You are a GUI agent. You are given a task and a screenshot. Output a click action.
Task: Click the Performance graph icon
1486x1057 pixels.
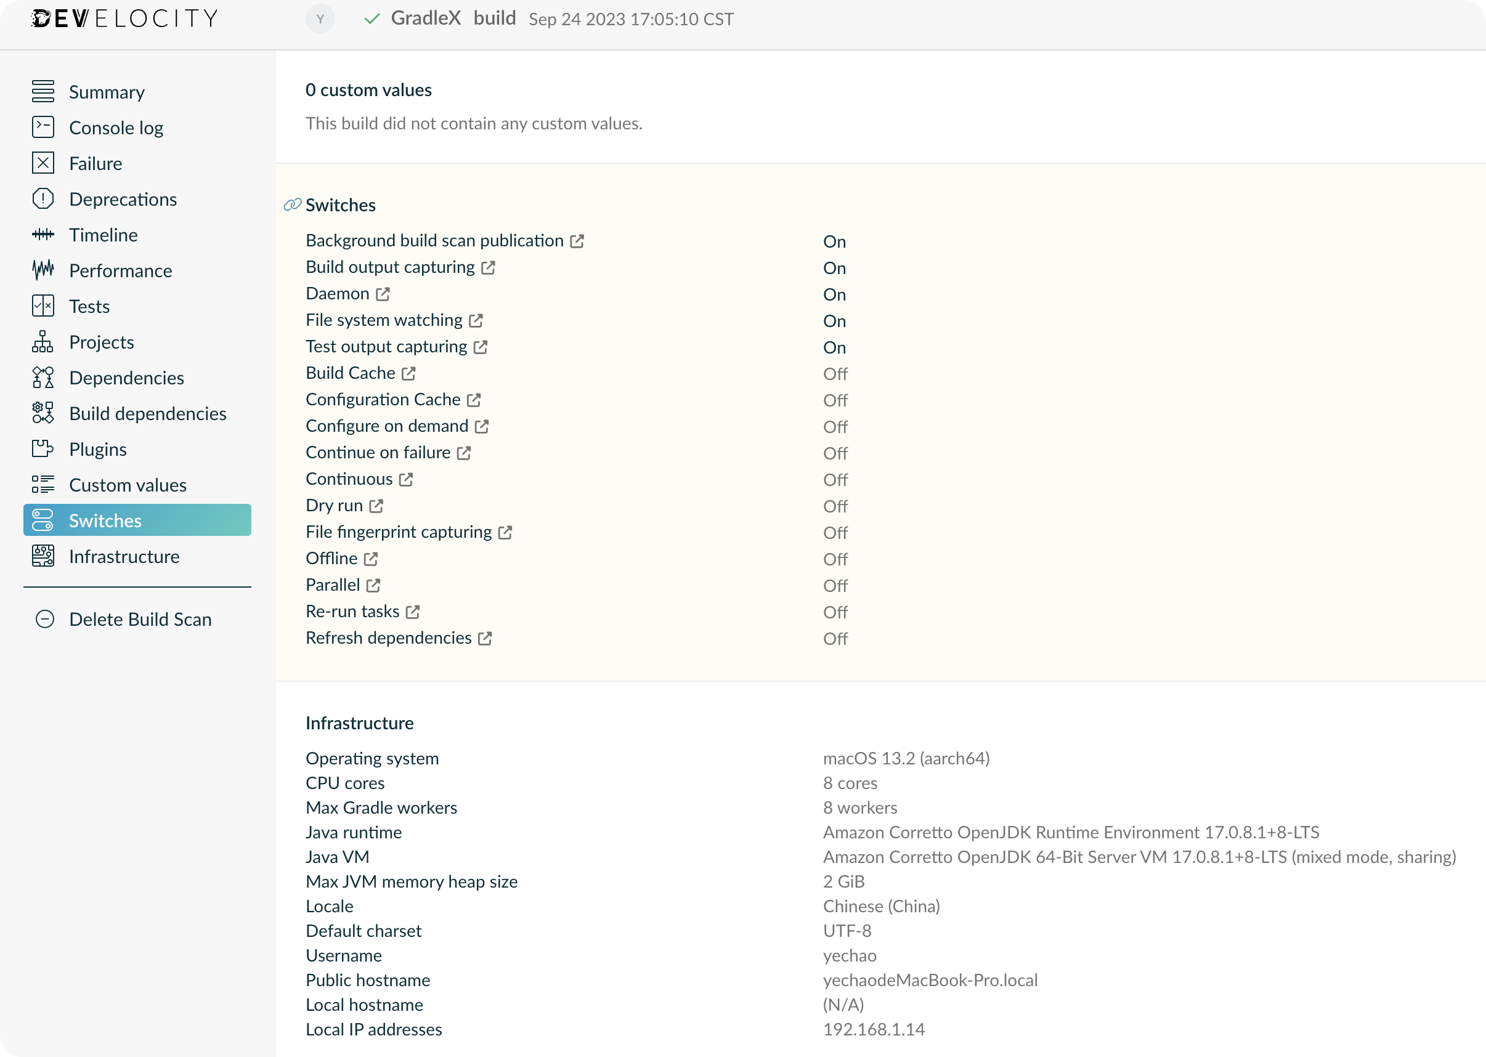coord(43,270)
